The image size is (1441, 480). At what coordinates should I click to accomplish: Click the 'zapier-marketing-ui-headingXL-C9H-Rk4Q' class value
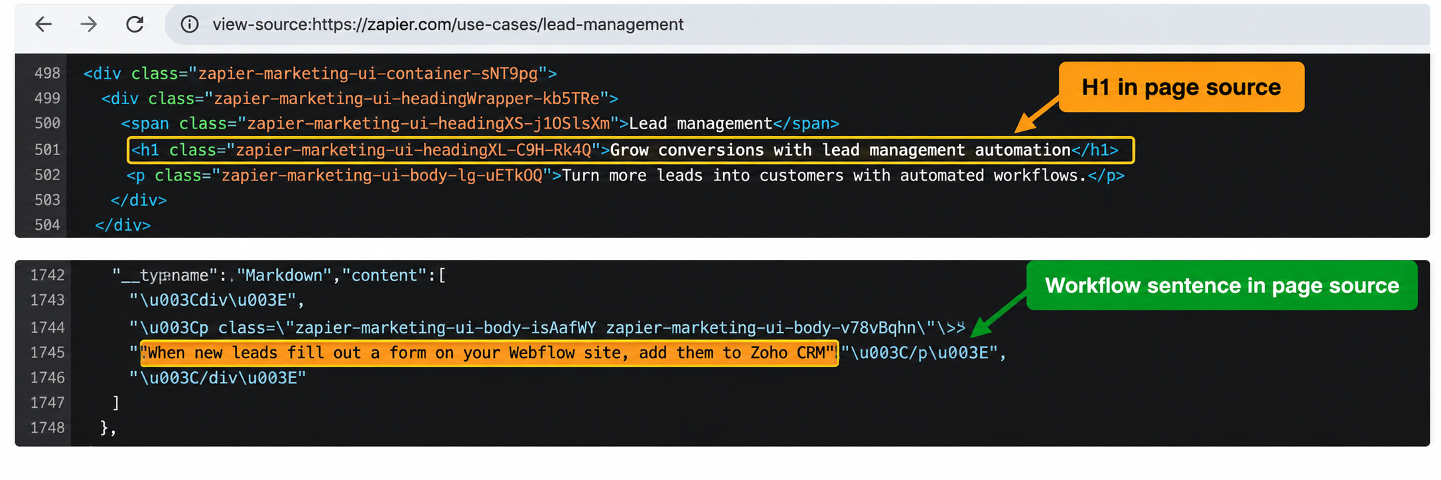click(413, 150)
